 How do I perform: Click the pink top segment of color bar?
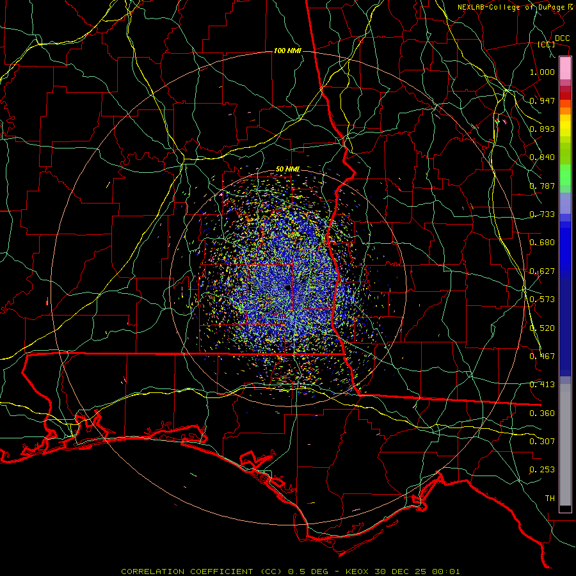tap(565, 68)
